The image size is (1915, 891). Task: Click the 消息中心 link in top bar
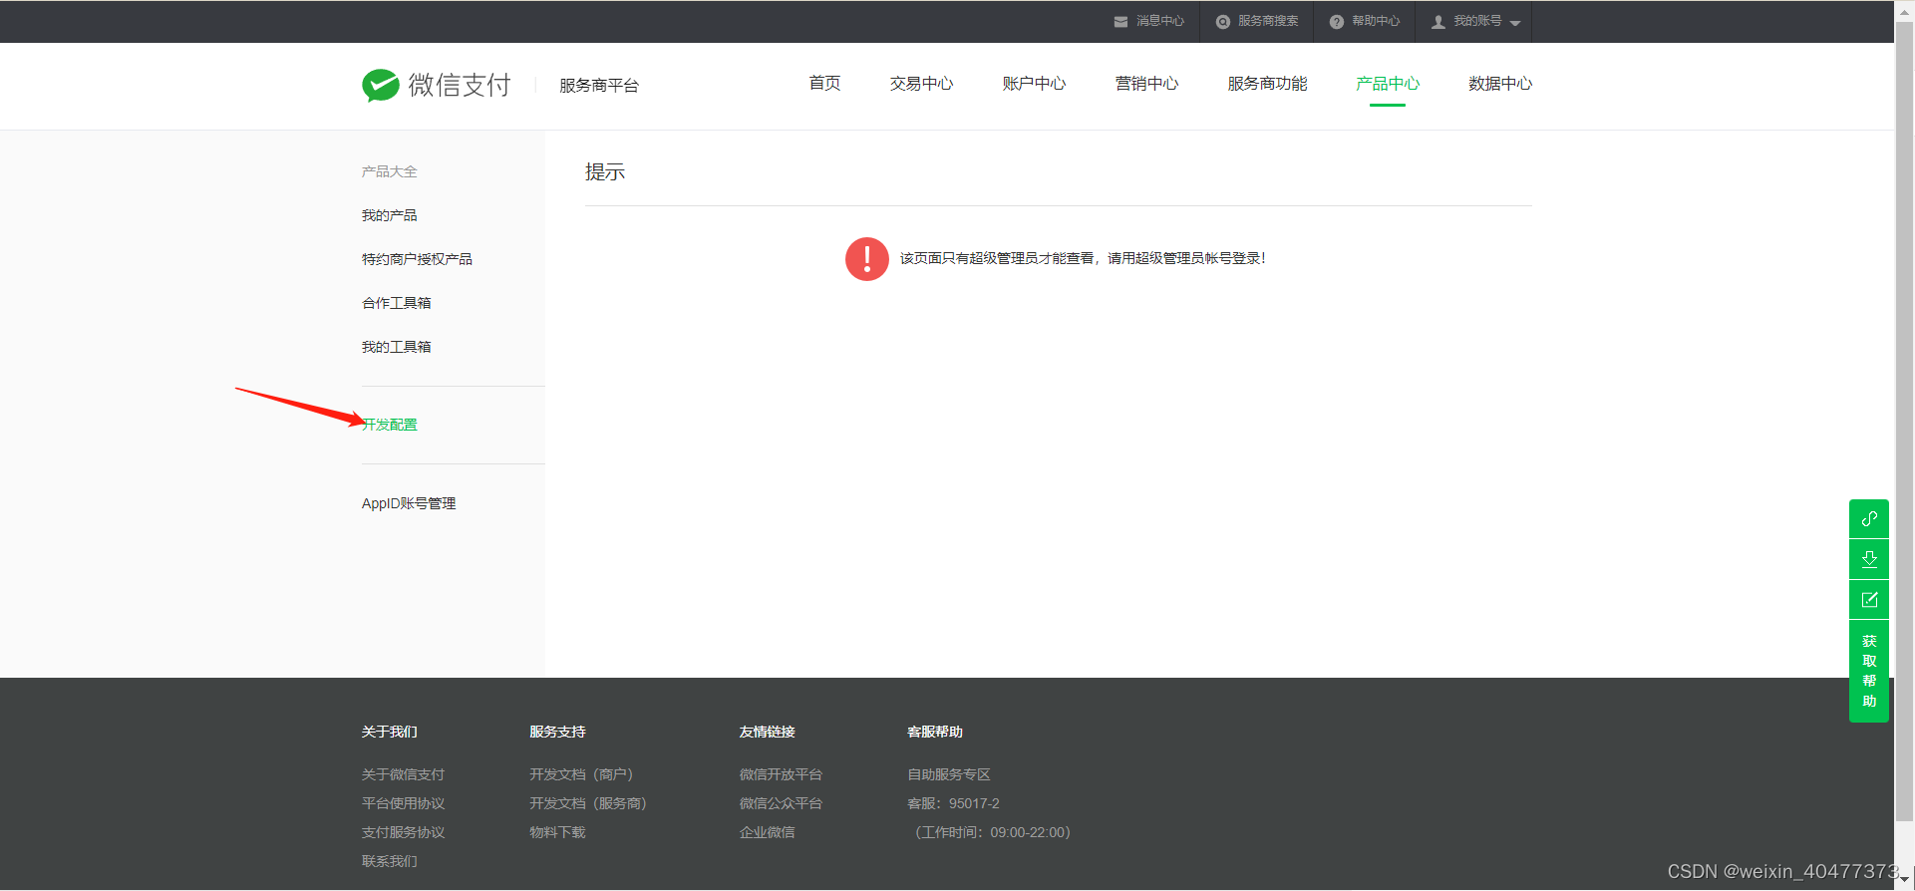point(1160,21)
